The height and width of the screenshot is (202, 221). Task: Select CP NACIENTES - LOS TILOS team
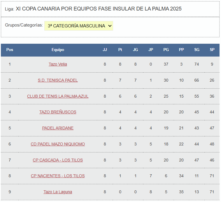click(58, 176)
